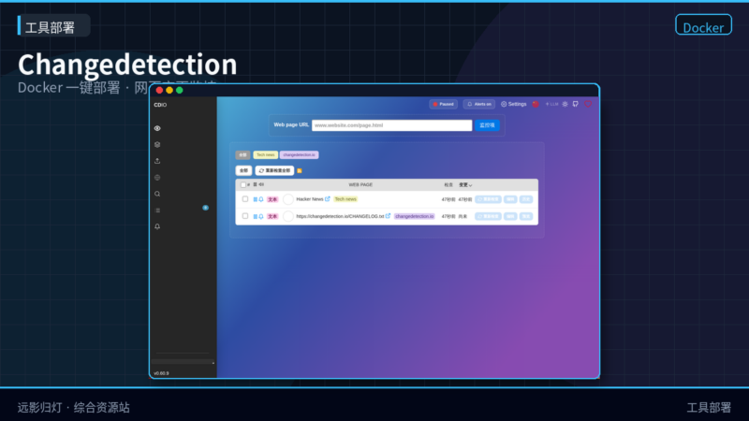Tick the CHANGELOG.txt row checkbox
749x421 pixels.
[x=245, y=216]
